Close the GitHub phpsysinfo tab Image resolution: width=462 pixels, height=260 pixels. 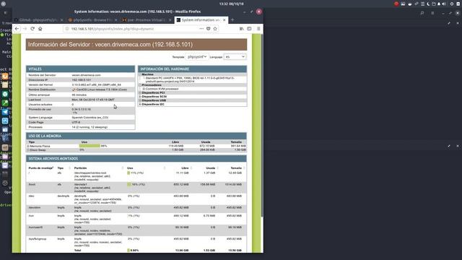point(61,20)
